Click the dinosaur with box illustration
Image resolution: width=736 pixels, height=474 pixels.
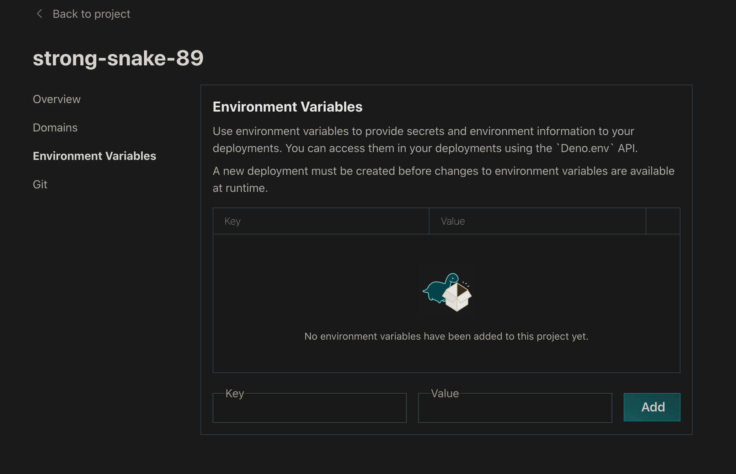447,292
